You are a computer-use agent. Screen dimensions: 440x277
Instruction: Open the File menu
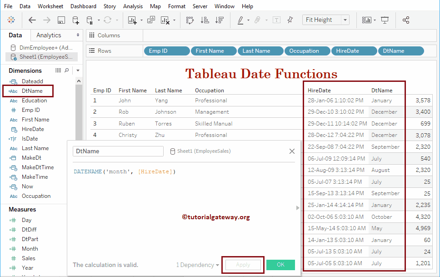(8, 6)
